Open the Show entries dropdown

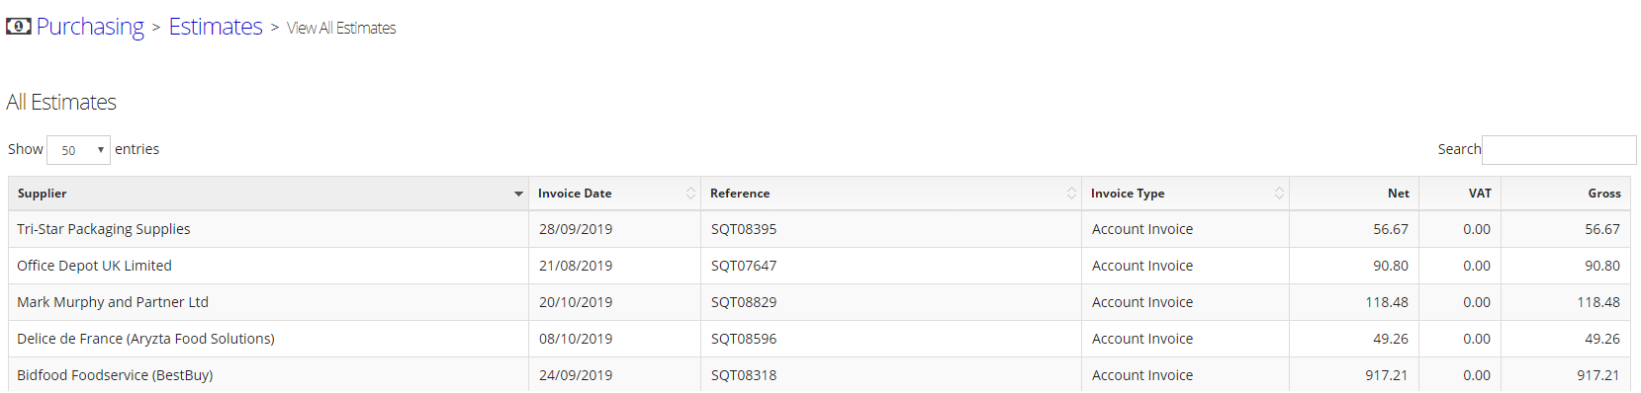point(78,150)
